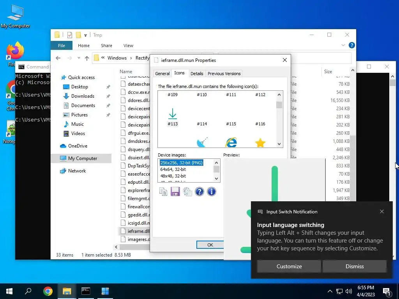Open Desktop in navigation pane
The height and width of the screenshot is (299, 399).
point(79,87)
